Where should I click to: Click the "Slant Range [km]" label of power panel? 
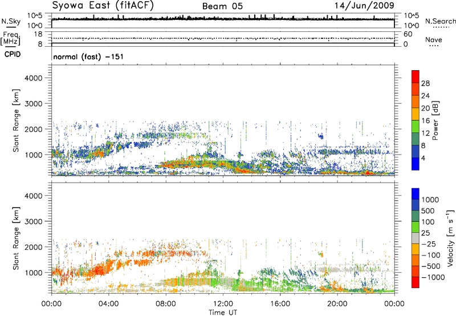coord(16,120)
